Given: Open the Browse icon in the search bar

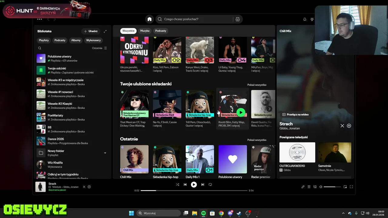Looking at the screenshot, I should [x=238, y=19].
